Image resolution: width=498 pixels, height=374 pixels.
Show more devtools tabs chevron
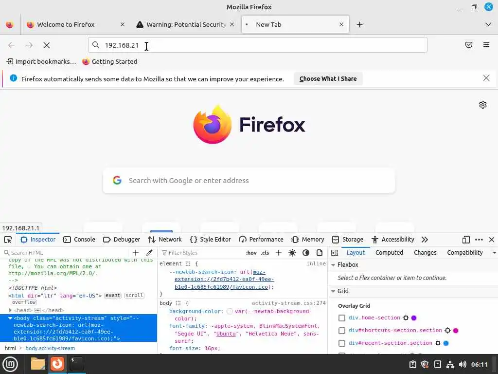coord(425,240)
